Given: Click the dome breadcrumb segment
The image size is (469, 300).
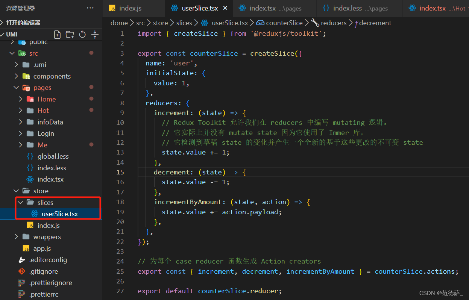Looking at the screenshot, I should 119,23.
